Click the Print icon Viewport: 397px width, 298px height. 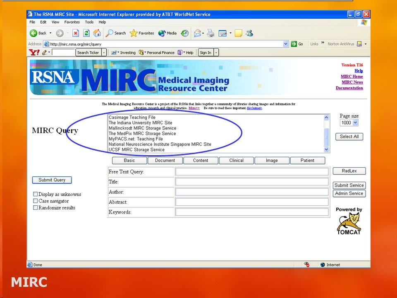(210, 33)
